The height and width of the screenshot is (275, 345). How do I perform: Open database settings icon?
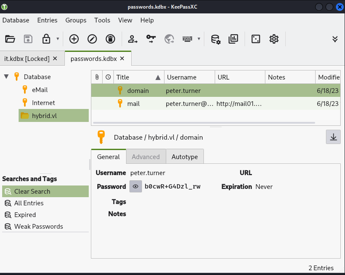point(216,39)
